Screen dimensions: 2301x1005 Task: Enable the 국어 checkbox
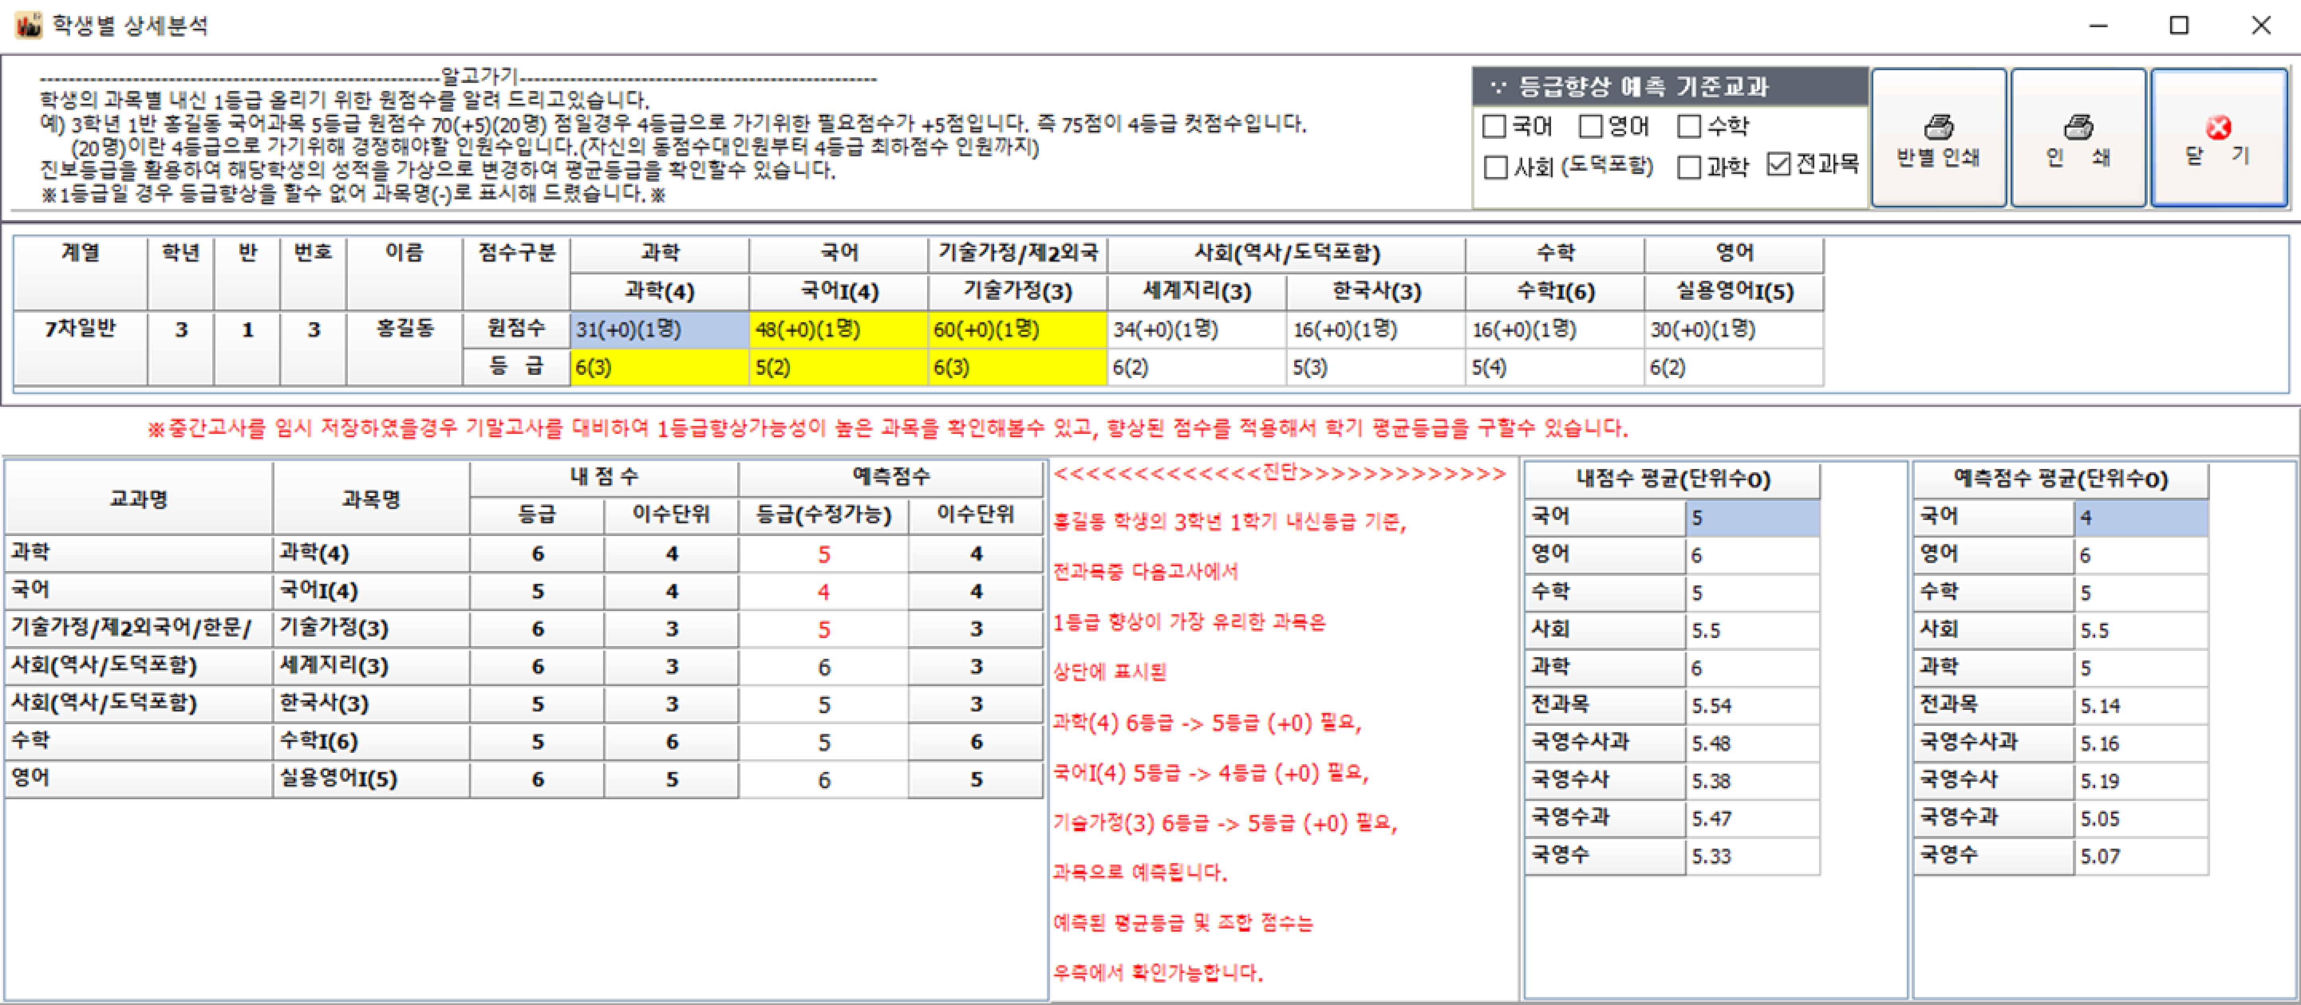pyautogui.click(x=1494, y=127)
